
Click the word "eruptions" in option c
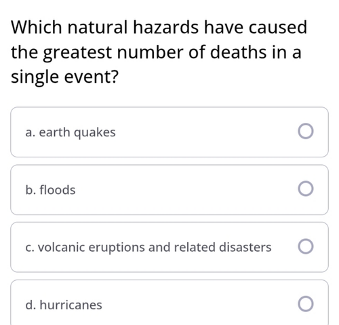[x=117, y=248]
